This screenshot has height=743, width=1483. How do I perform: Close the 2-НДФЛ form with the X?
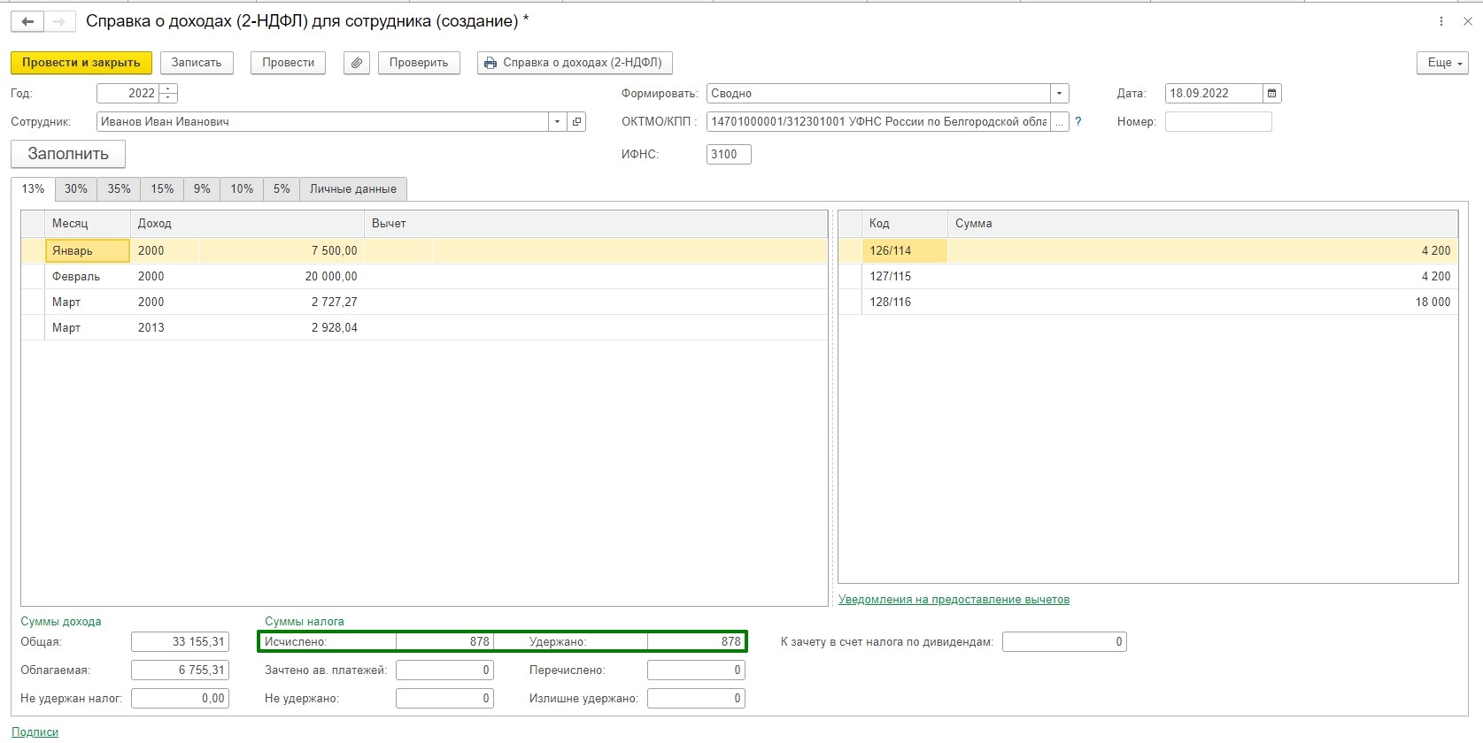pyautogui.click(x=1467, y=21)
